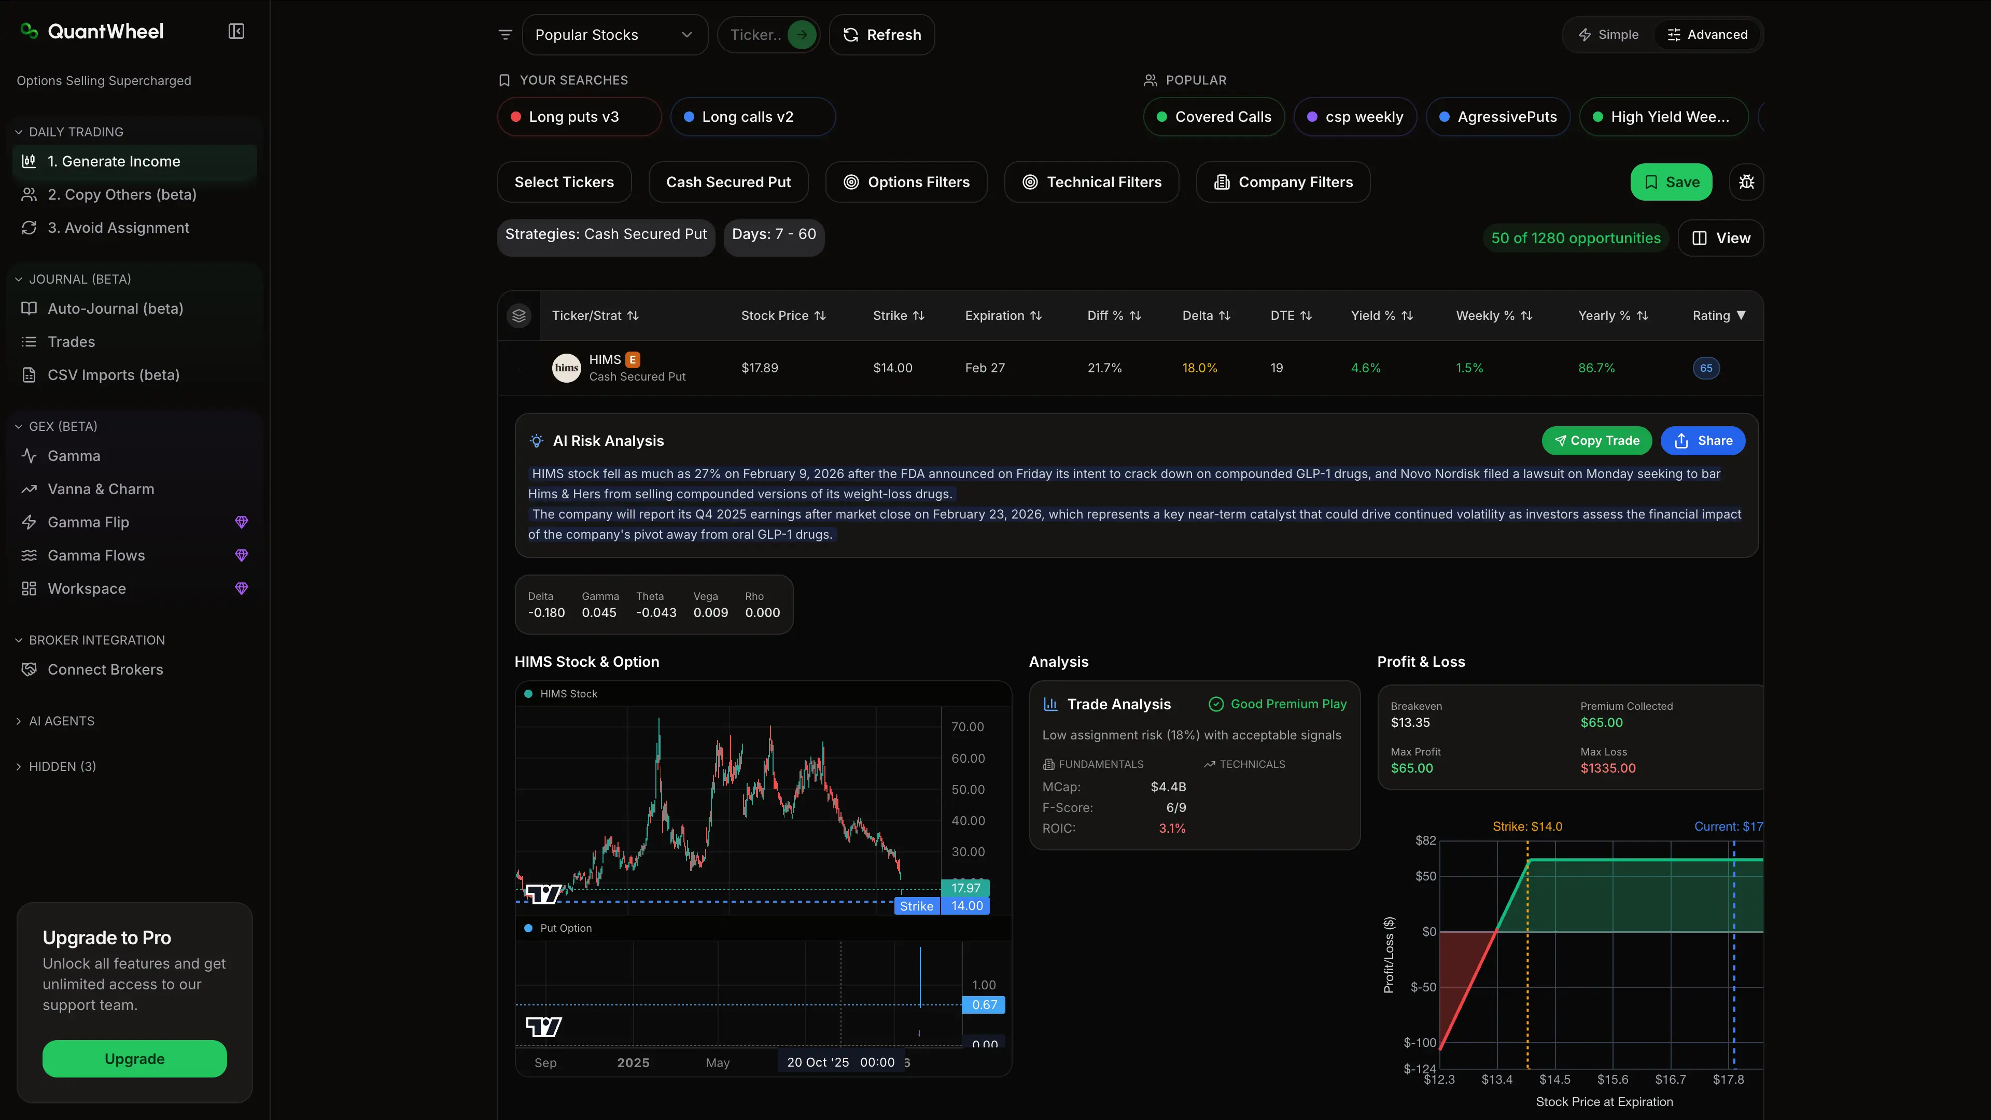Open Technical Filters
The height and width of the screenshot is (1120, 1991).
1091,183
